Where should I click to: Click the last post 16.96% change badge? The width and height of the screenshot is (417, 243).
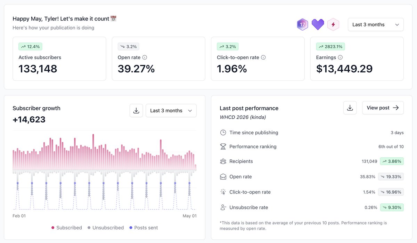(x=391, y=192)
